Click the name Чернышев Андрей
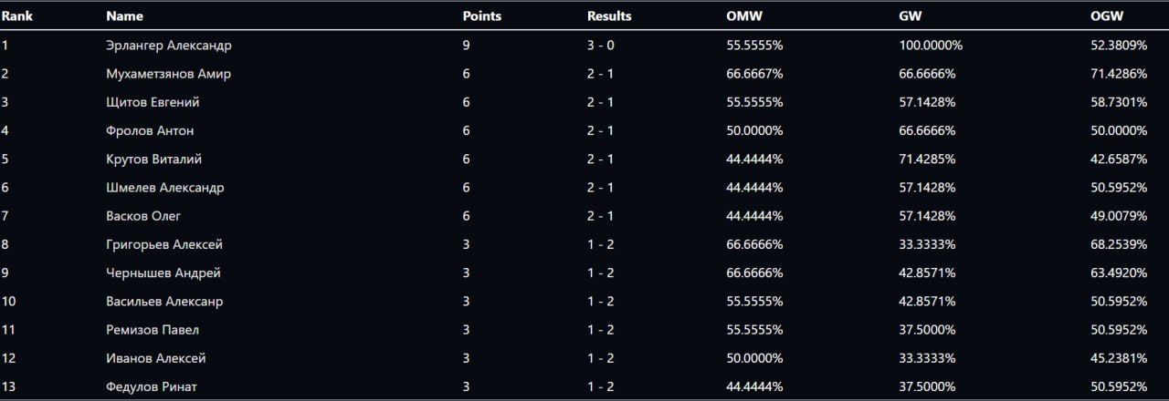This screenshot has height=401, width=1169. (x=163, y=272)
